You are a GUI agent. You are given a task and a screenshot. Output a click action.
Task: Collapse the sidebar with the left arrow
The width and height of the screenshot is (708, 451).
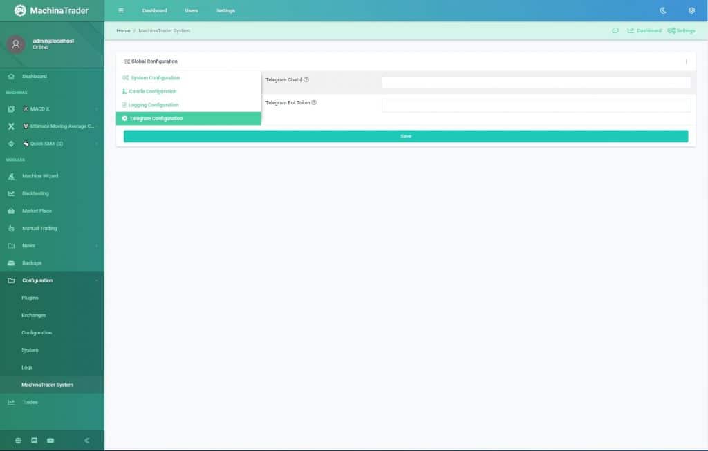click(86, 441)
